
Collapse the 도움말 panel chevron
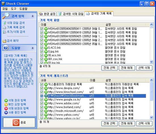(33, 48)
